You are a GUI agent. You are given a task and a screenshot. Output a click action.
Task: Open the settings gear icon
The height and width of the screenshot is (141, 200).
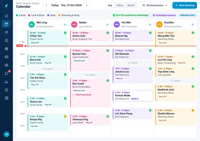tap(7, 98)
